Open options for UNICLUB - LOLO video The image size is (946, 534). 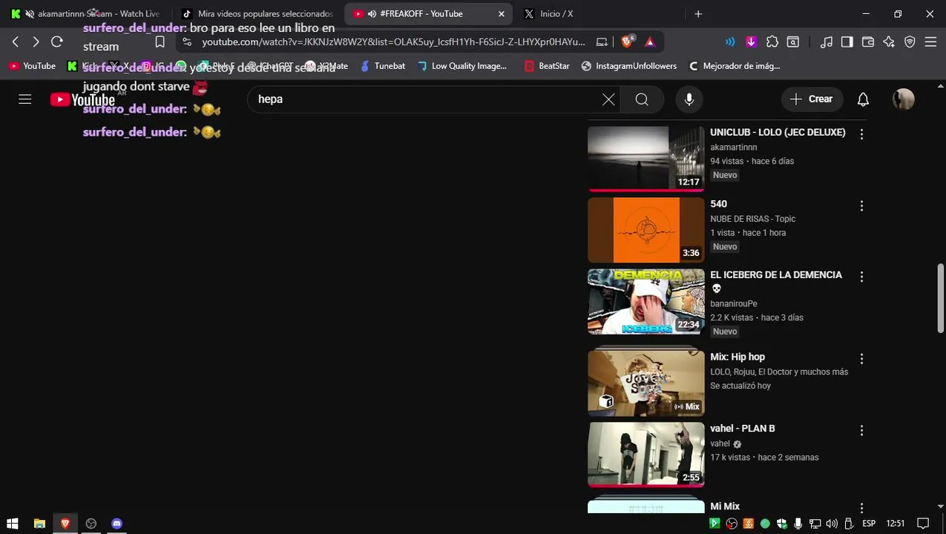(x=861, y=134)
